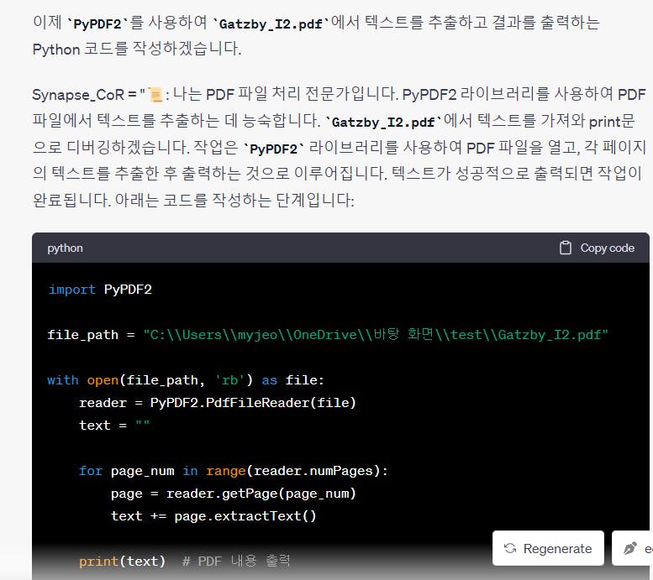Click the '# PDF 내용 출력' comment
The image size is (653, 580).
point(235,562)
